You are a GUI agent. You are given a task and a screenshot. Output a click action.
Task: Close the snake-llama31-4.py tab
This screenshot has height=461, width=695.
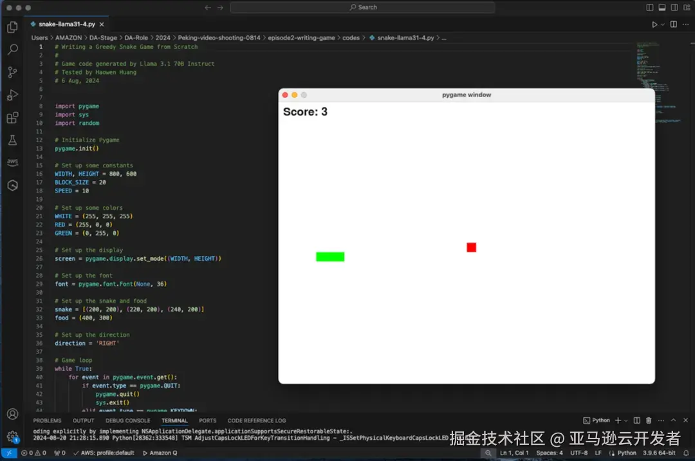pos(102,24)
